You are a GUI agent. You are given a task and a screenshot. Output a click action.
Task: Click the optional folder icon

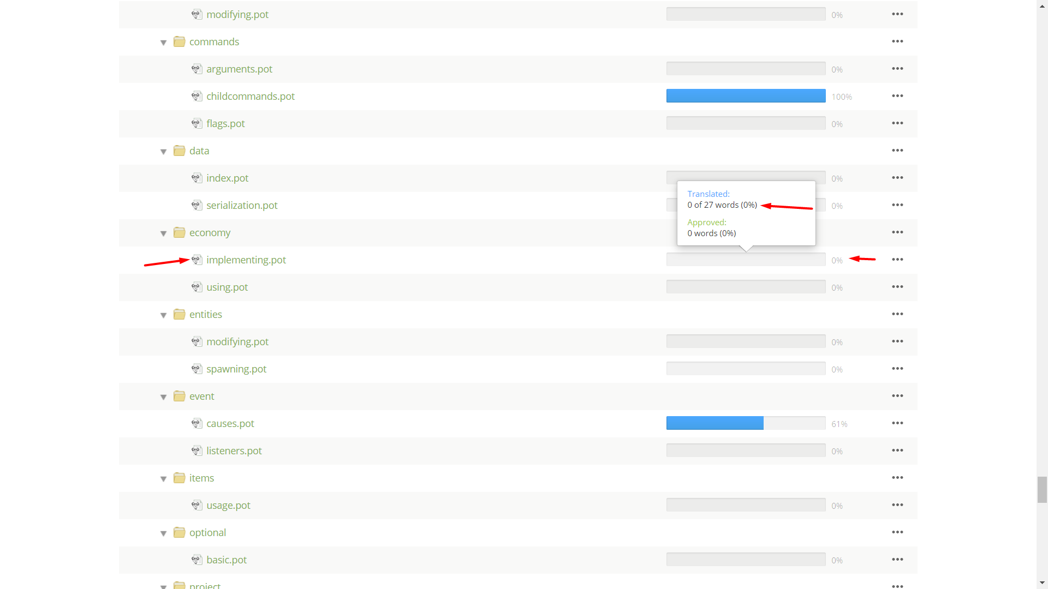tap(179, 532)
